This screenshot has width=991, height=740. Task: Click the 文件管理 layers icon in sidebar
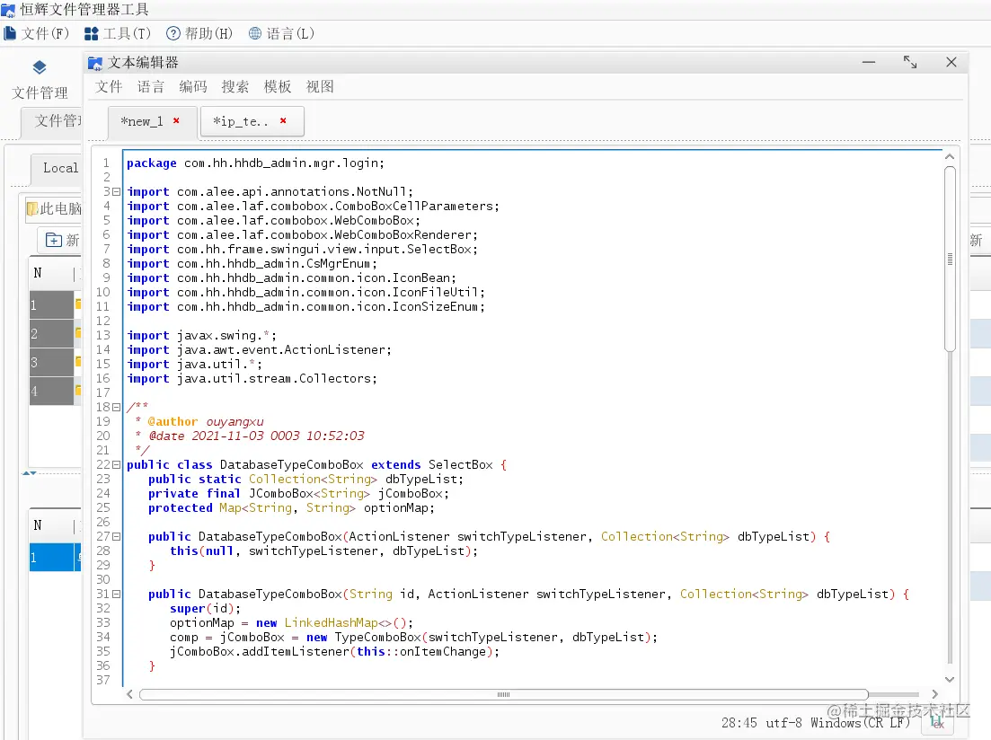click(40, 67)
